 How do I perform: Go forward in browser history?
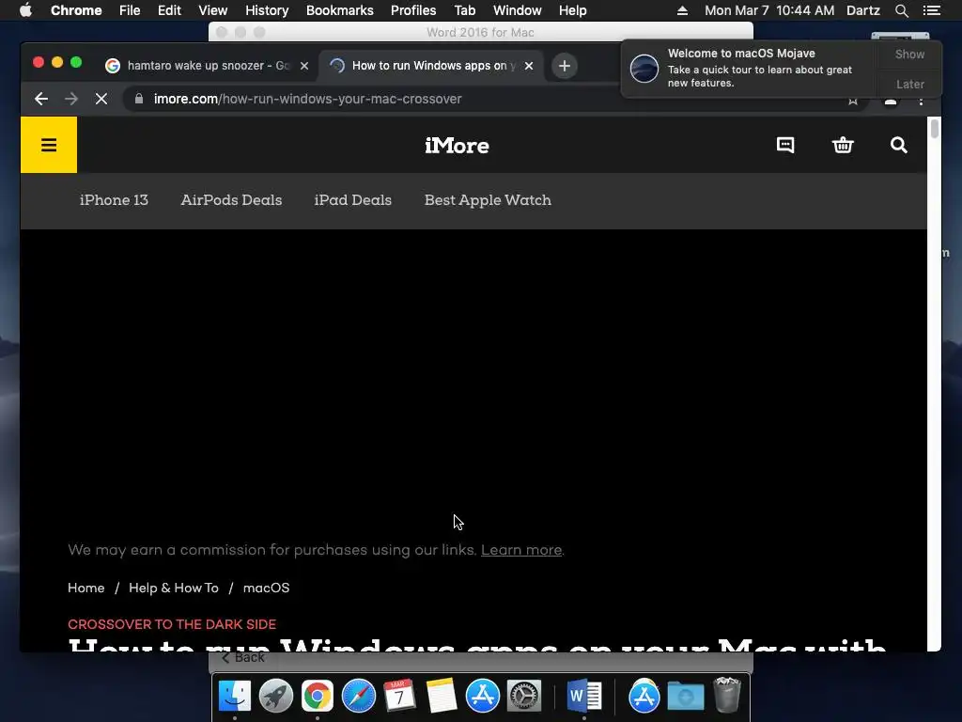(71, 99)
